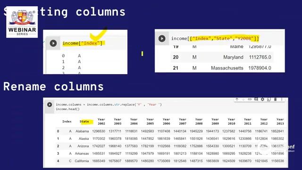Delete the rename cell with trash icon
This screenshot has height=170, width=302.
(276, 99)
